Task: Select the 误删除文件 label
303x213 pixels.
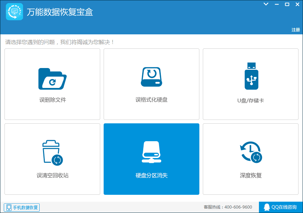Action: pos(52,100)
